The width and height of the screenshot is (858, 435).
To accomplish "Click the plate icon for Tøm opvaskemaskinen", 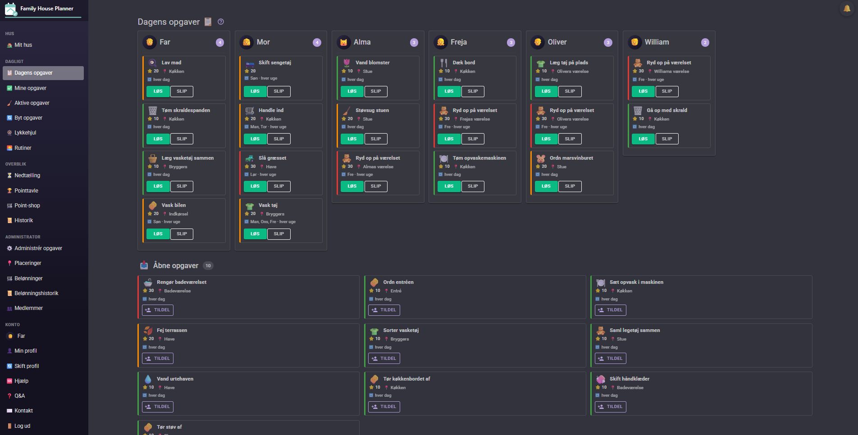I will (444, 158).
